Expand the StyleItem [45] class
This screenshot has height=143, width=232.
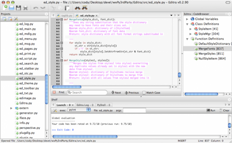pyautogui.click(x=191, y=29)
